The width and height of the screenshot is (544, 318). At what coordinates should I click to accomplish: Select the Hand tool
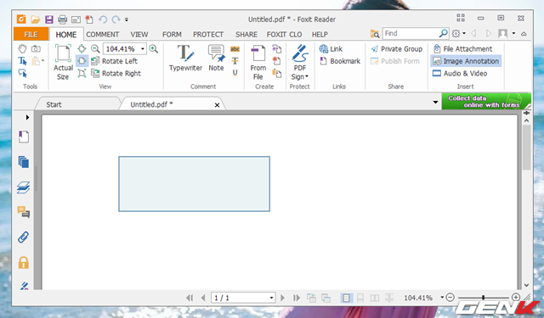click(x=23, y=48)
